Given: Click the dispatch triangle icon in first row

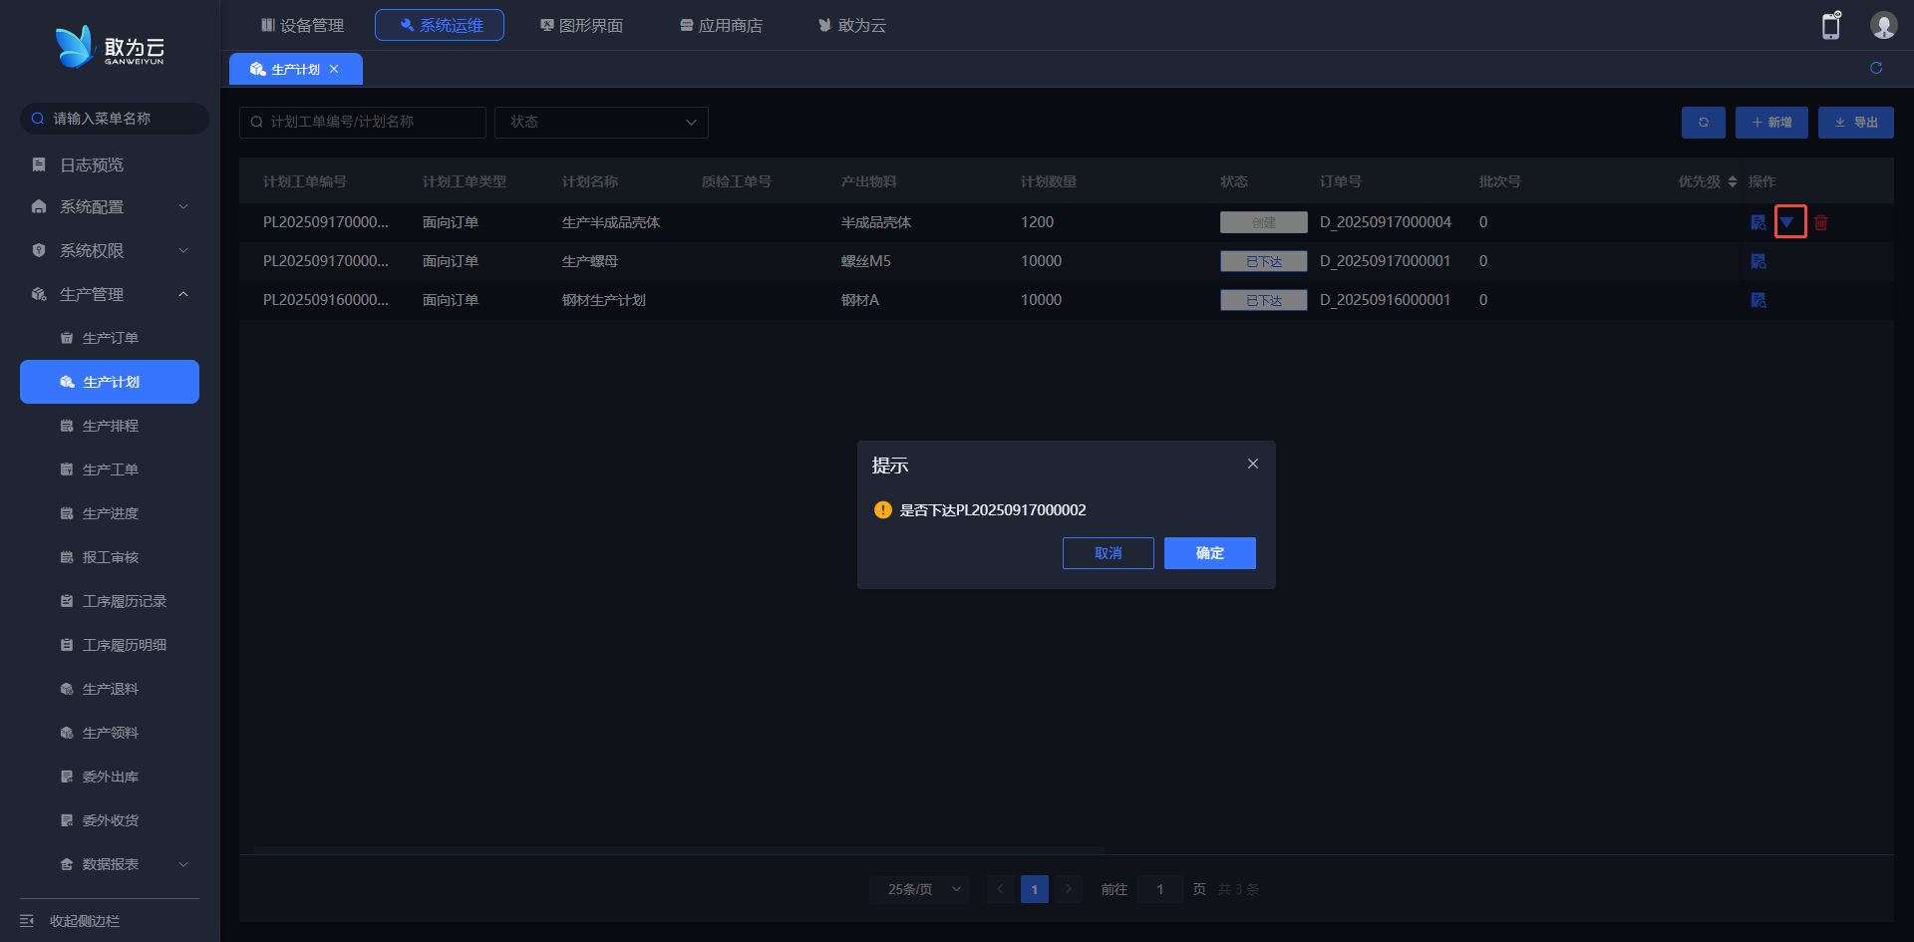Looking at the screenshot, I should click(x=1787, y=222).
